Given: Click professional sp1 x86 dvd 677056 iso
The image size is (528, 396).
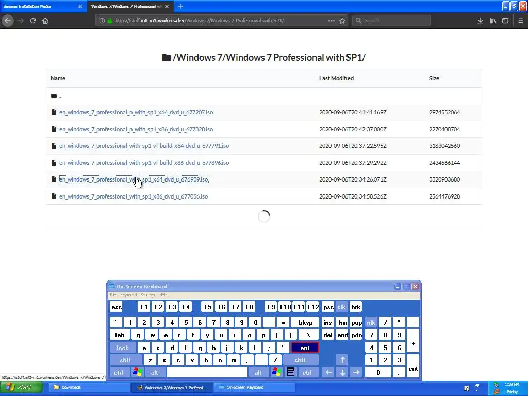Looking at the screenshot, I should coord(134,196).
